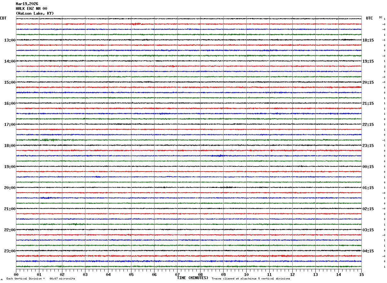Select the 18:00 CDT time label
Viewport: 387px width, 283px height.
pyautogui.click(x=10, y=146)
